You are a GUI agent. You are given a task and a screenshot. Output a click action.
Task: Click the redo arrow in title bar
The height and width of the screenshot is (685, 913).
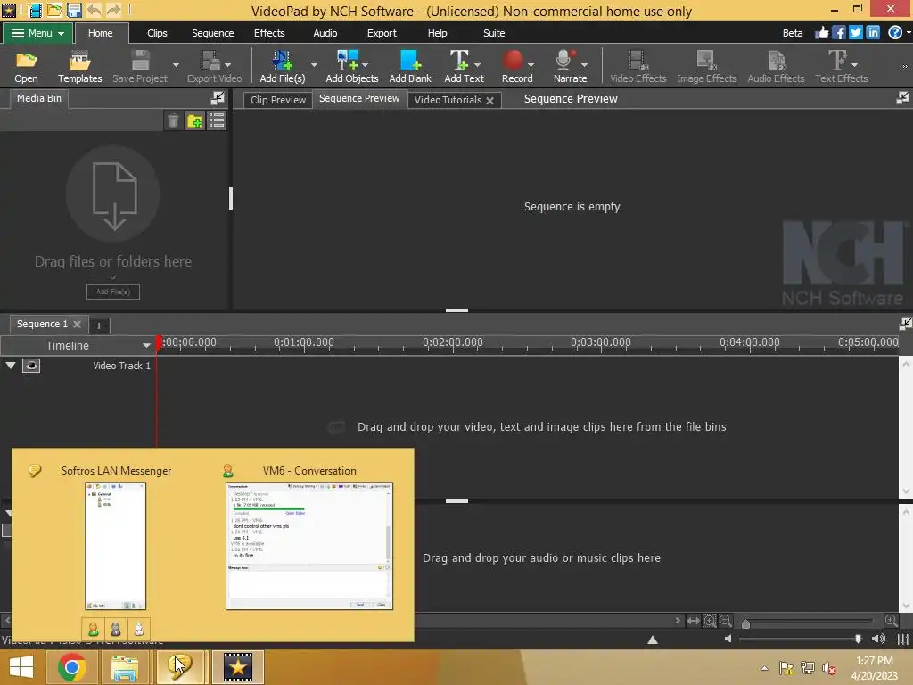click(x=113, y=10)
